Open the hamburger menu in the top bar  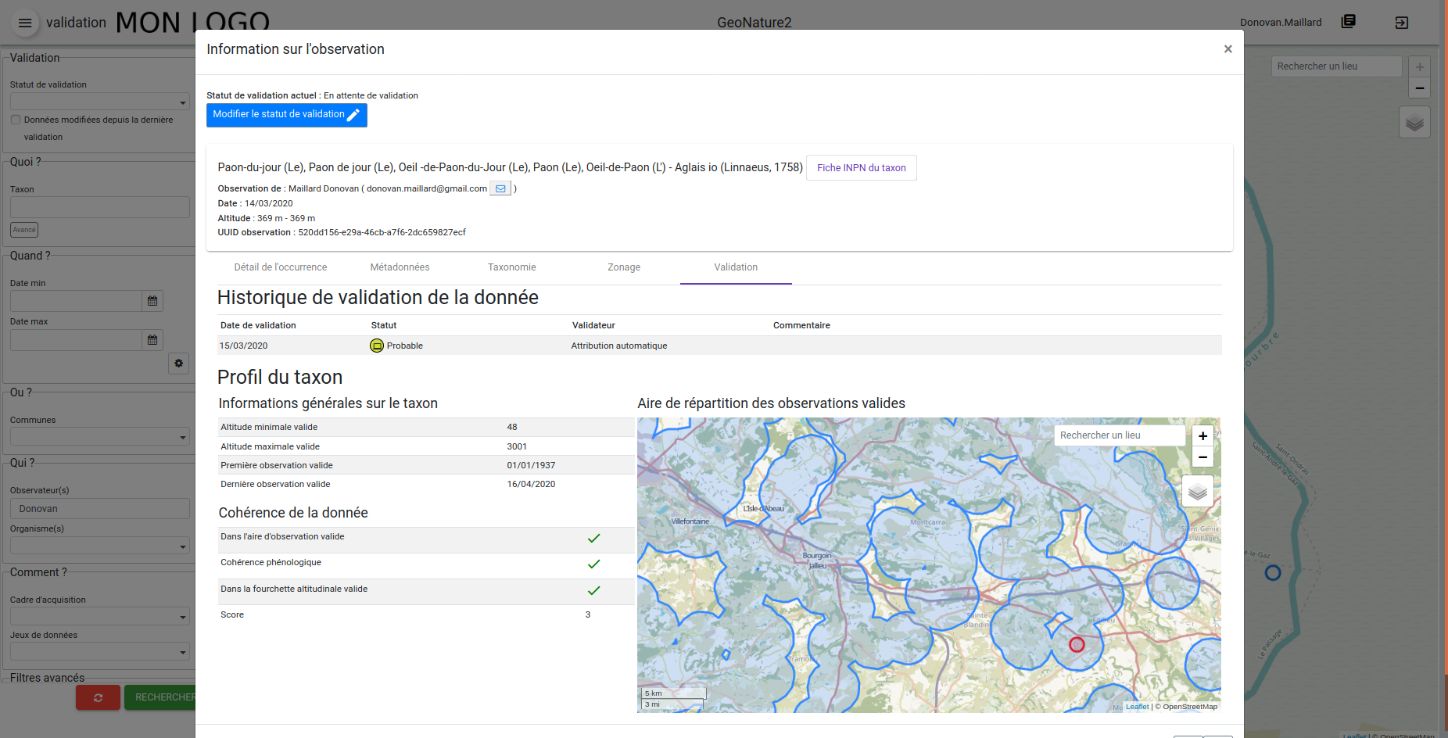coord(25,23)
